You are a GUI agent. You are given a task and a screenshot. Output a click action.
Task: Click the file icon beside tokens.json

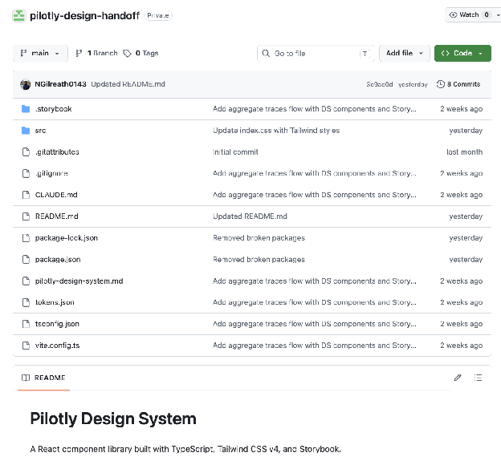tap(26, 302)
